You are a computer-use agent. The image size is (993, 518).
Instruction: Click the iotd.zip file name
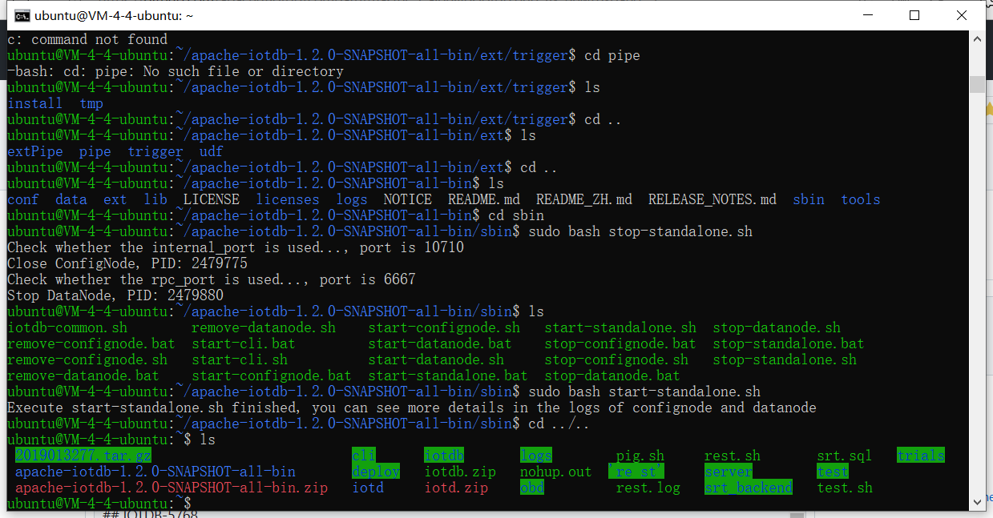pyautogui.click(x=456, y=488)
